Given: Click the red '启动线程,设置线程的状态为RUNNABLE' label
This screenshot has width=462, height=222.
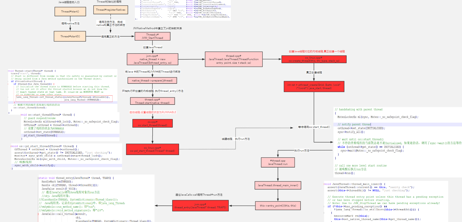Looking at the screenshot, I should [153, 112].
